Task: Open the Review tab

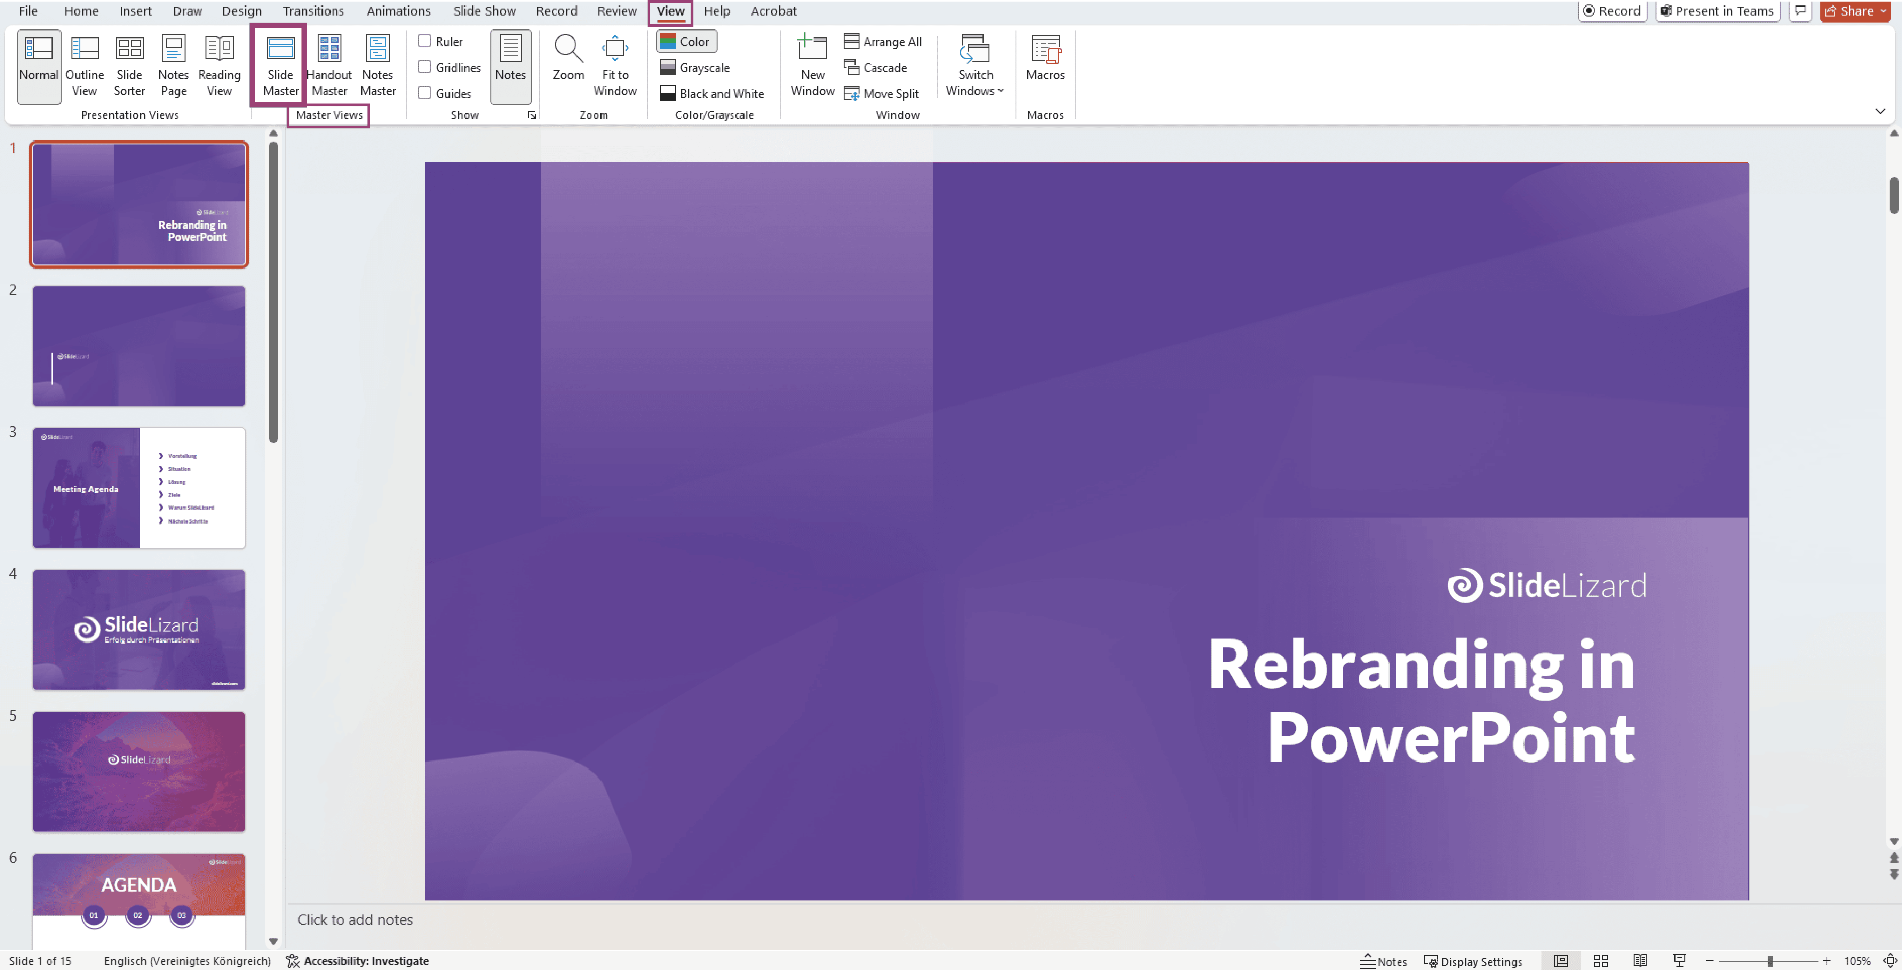Action: [x=617, y=11]
